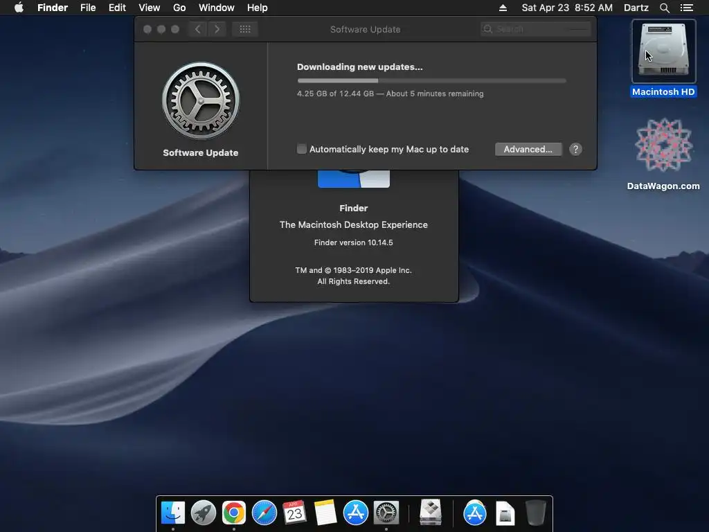The height and width of the screenshot is (532, 709).
Task: Open the Finder menu in menu bar
Action: (53, 8)
